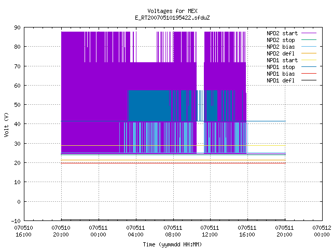Click the orange NPD2 defl legend line
The height and width of the screenshot is (249, 332).
[x=309, y=53]
